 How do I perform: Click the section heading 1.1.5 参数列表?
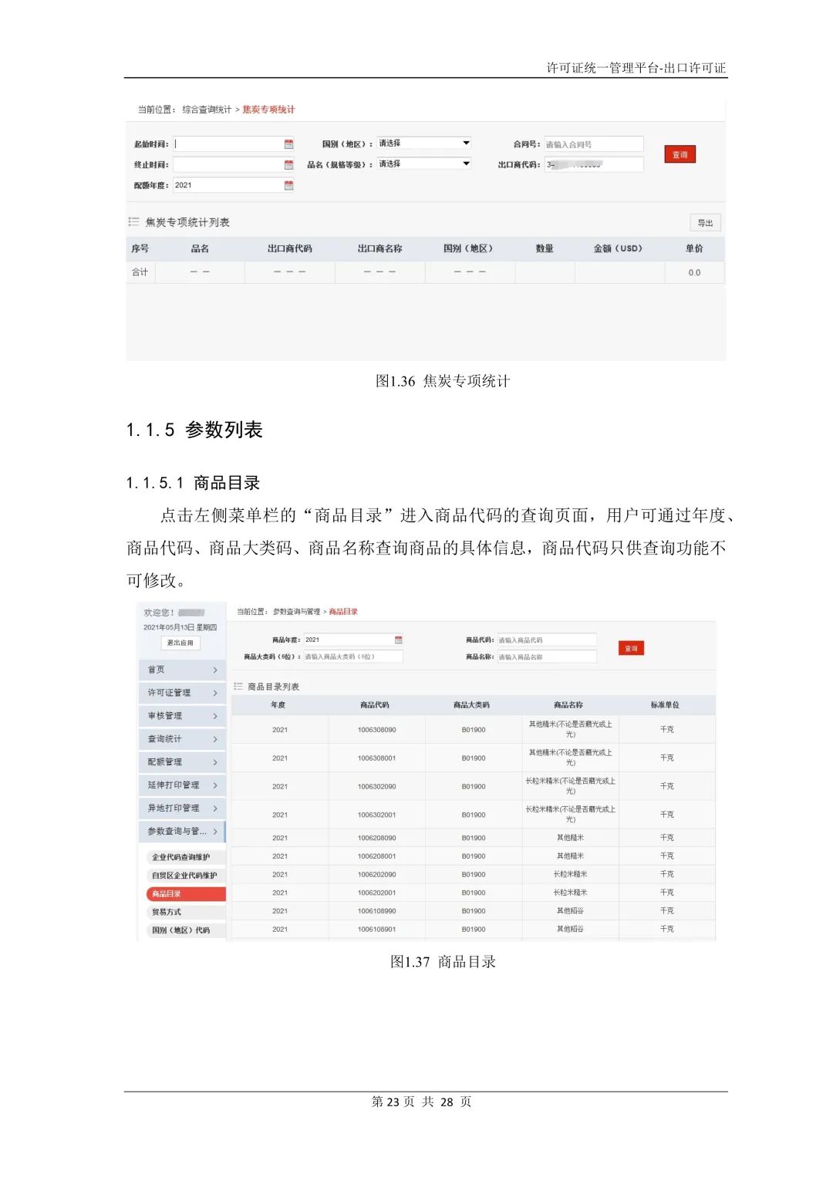point(194,430)
